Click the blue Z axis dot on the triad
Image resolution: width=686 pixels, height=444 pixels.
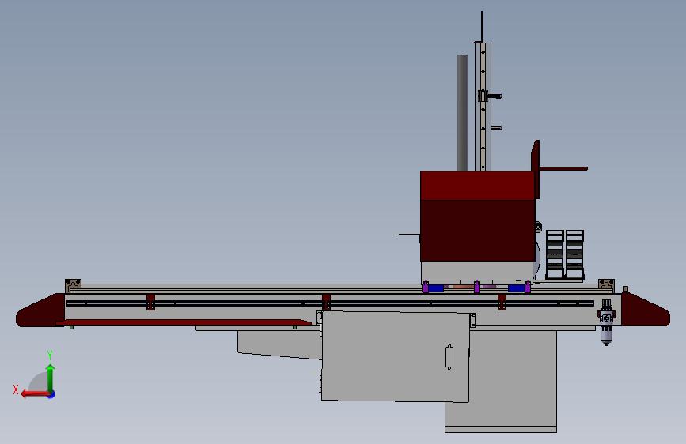click(x=51, y=395)
